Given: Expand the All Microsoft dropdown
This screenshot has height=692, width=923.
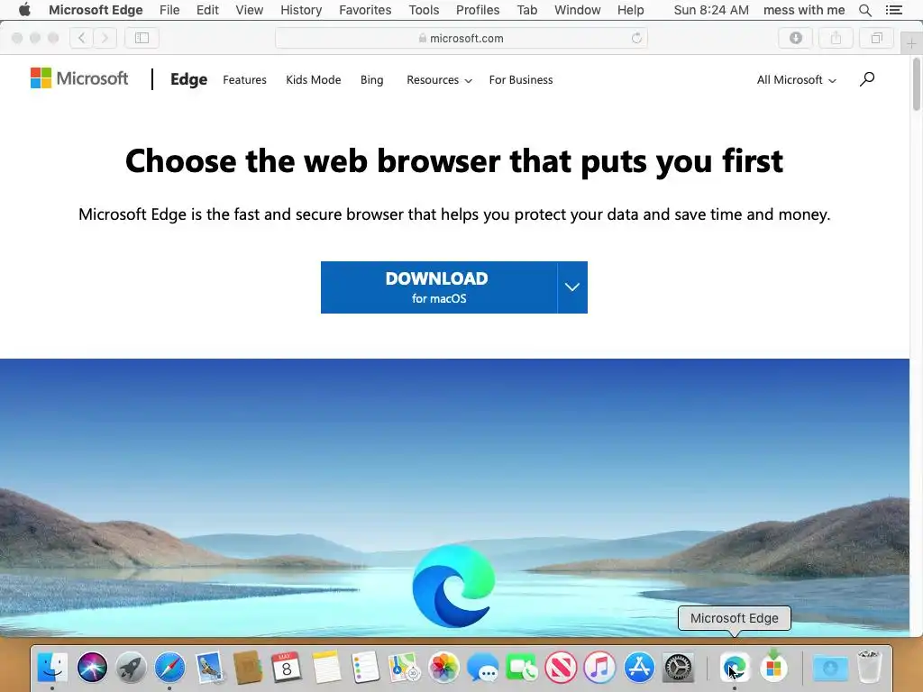Looking at the screenshot, I should point(797,80).
